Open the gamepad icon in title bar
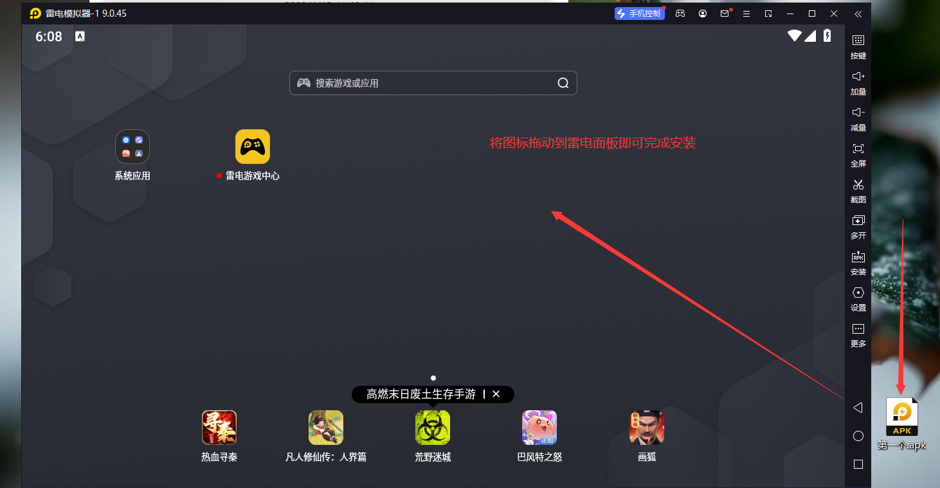This screenshot has height=488, width=940. tap(680, 14)
